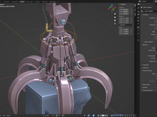The height and width of the screenshot is (117, 157).
Task: Switch to the Compositing workspace tab
Action: 15,2
